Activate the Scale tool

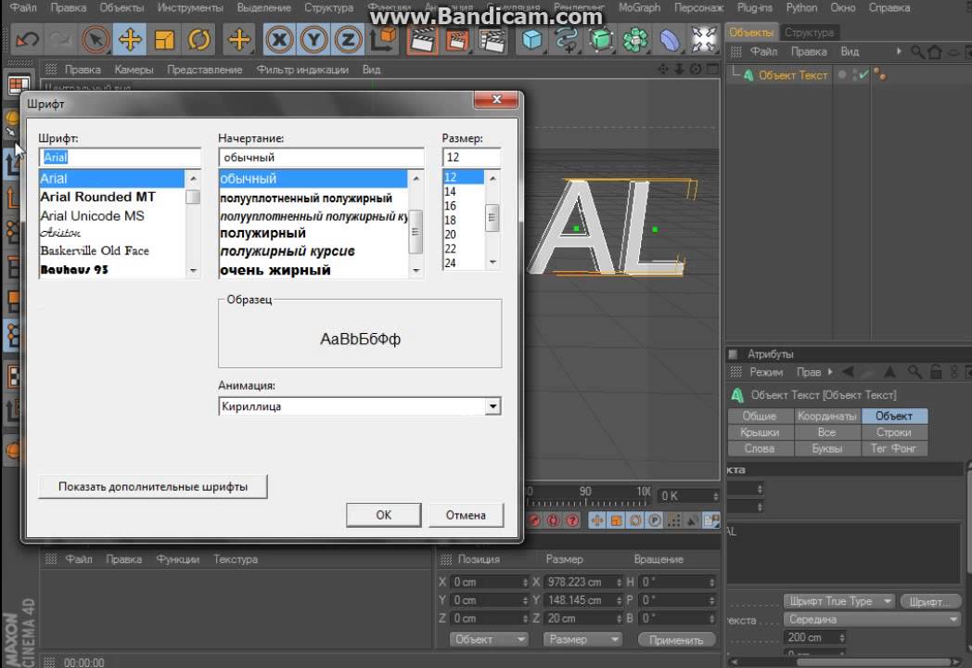click(x=164, y=40)
